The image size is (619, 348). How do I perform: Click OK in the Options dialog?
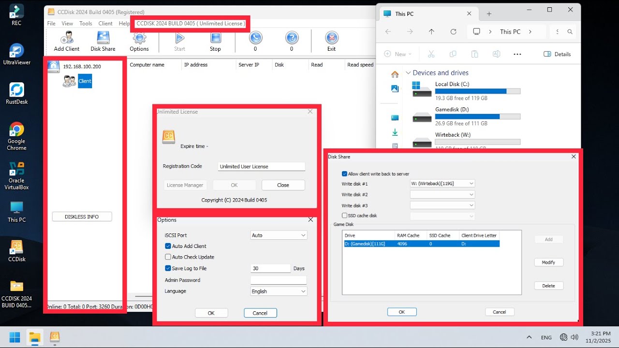pyautogui.click(x=211, y=313)
